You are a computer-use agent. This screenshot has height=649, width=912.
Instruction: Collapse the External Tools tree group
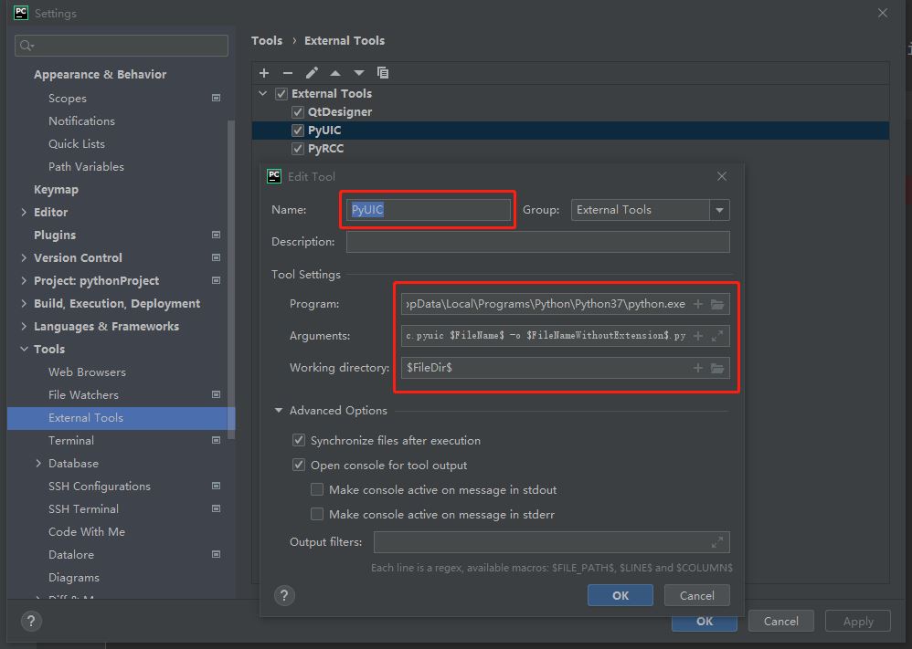click(263, 93)
